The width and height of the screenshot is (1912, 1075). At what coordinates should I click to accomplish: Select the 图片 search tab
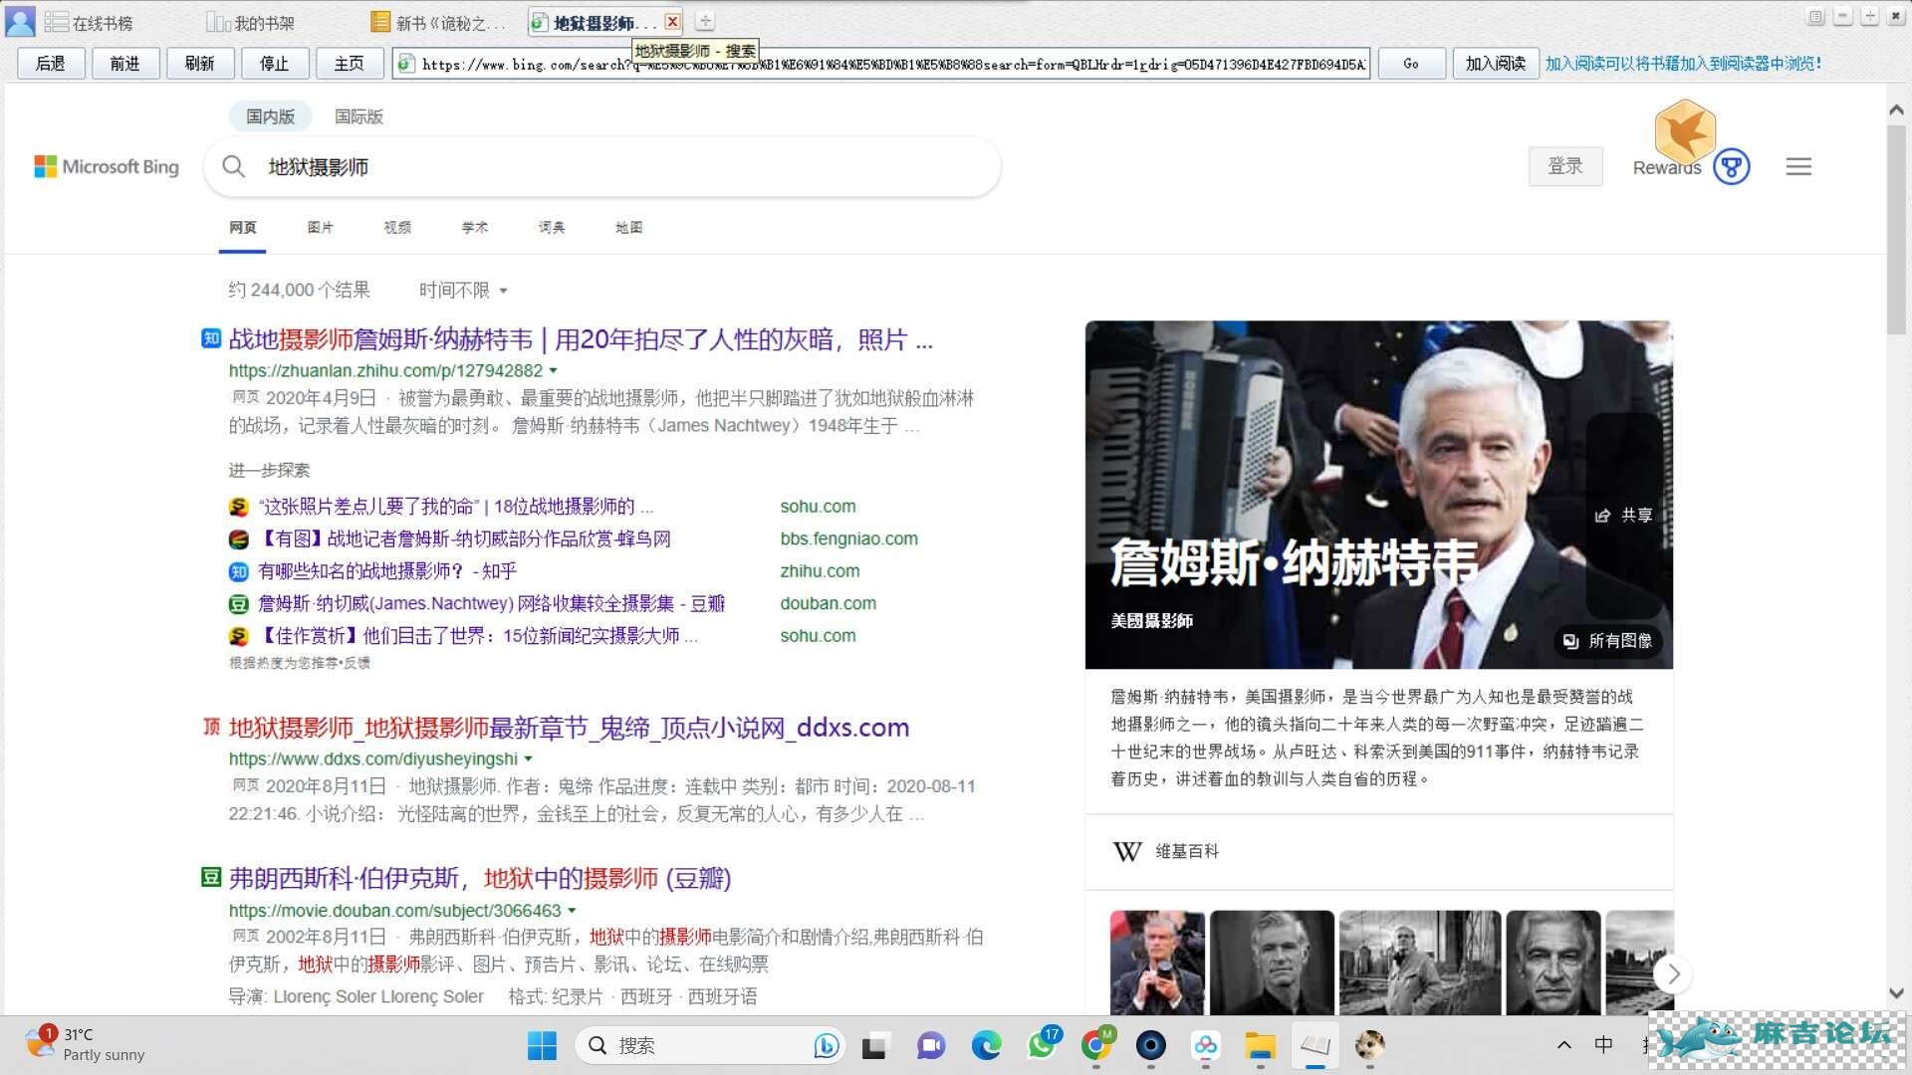point(320,227)
